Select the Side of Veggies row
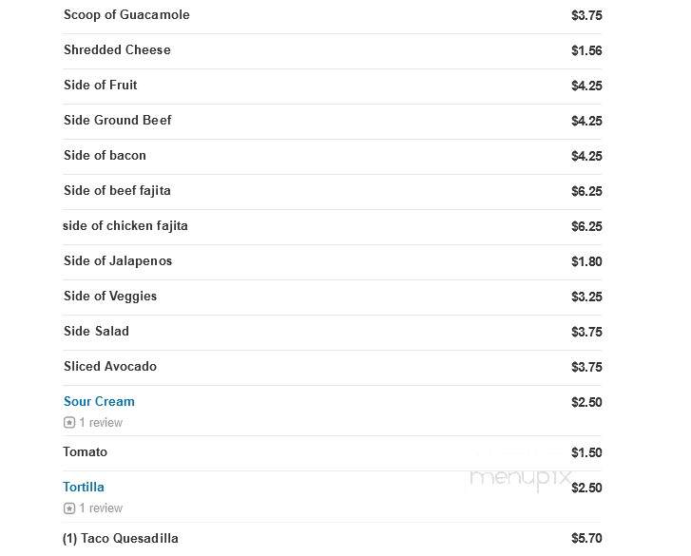691x556 pixels. (333, 297)
